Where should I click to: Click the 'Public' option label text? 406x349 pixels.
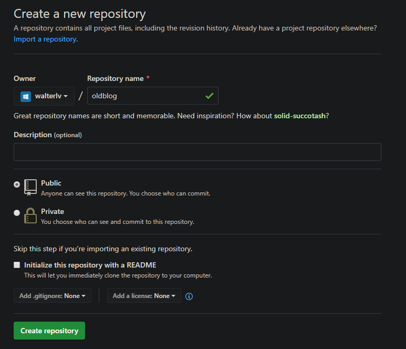point(51,183)
